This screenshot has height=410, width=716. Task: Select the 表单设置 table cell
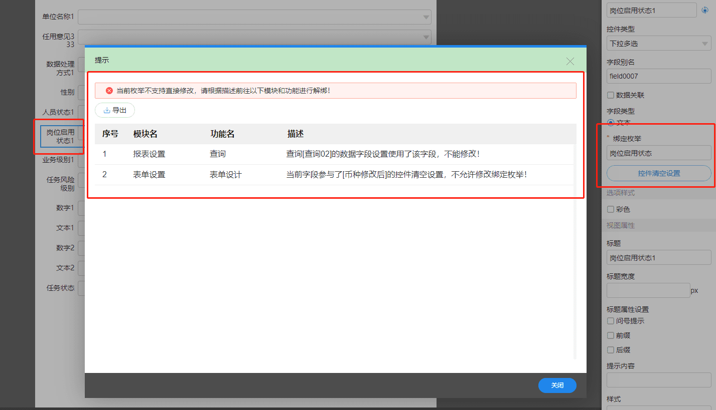149,175
